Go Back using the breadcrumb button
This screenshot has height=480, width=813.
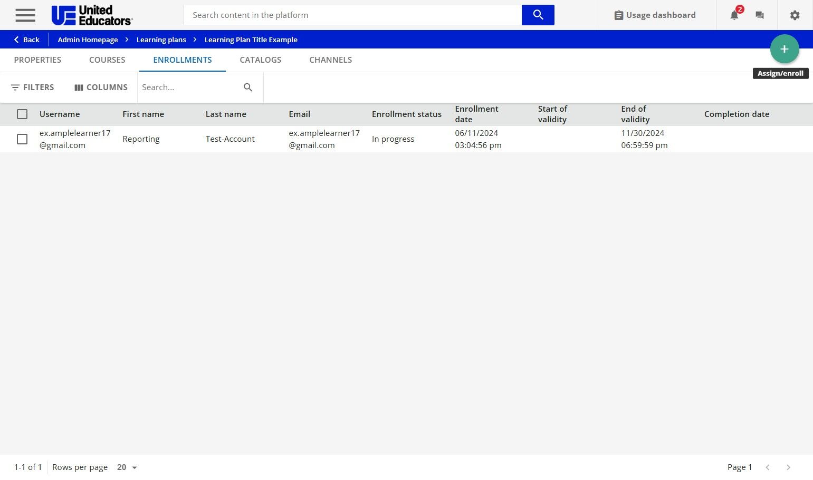click(26, 40)
